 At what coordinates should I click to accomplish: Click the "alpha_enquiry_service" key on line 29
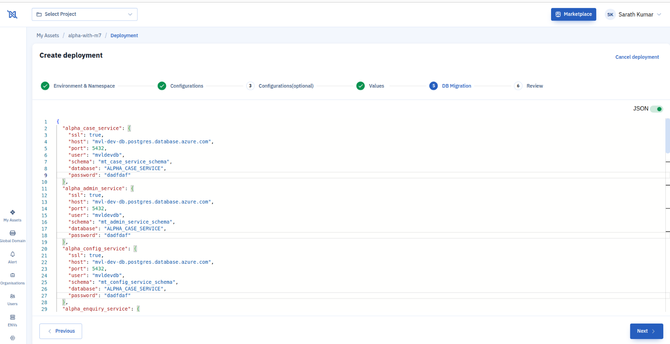point(96,309)
